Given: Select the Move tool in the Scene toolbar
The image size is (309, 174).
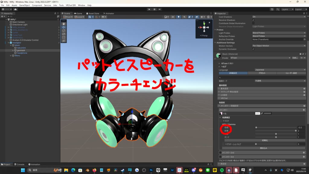Looking at the screenshot, I should tap(64, 27).
